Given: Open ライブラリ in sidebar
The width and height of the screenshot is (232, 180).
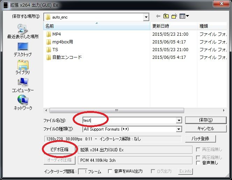Looking at the screenshot, I should coord(23,67).
